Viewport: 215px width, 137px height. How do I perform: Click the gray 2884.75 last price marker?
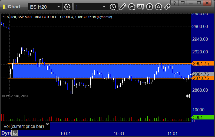(x=203, y=74)
